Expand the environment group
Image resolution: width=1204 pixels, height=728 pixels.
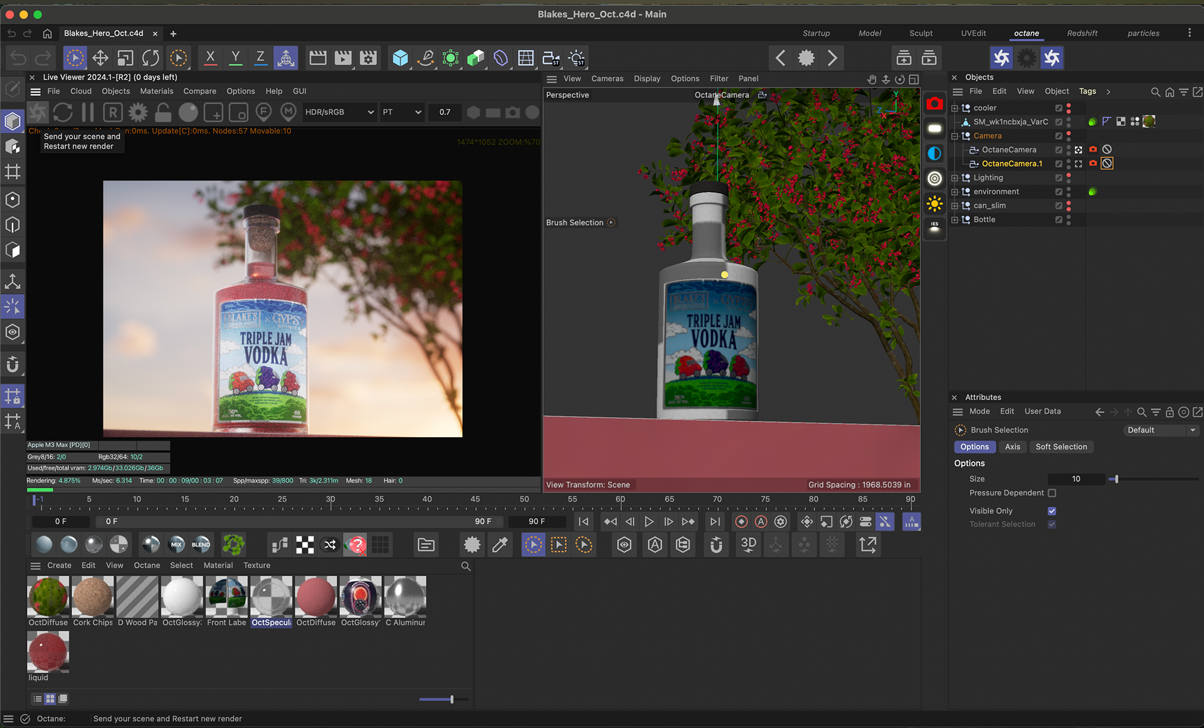(x=954, y=192)
